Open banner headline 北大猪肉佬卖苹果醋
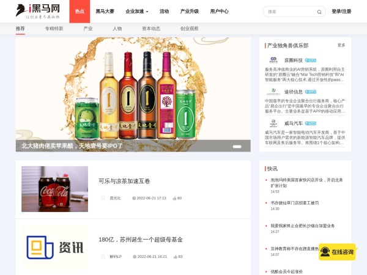This screenshot has width=367, height=275. click(72, 146)
